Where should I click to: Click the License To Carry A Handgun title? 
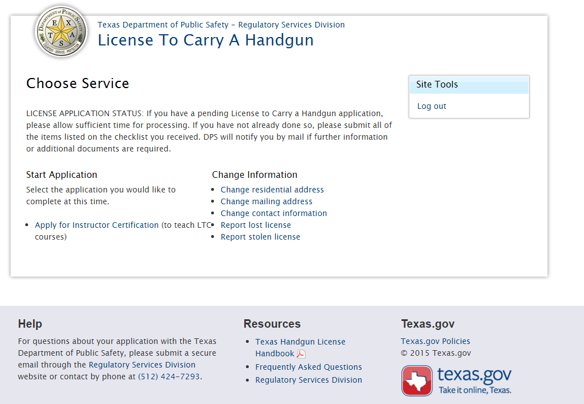(206, 40)
